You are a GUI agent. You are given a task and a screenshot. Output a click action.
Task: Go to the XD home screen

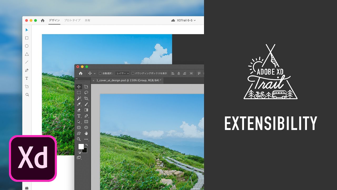(x=43, y=20)
